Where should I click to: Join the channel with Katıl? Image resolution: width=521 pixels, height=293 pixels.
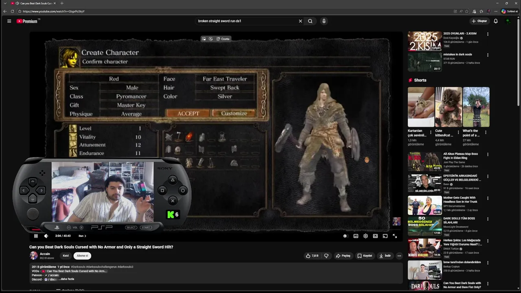[66, 256]
